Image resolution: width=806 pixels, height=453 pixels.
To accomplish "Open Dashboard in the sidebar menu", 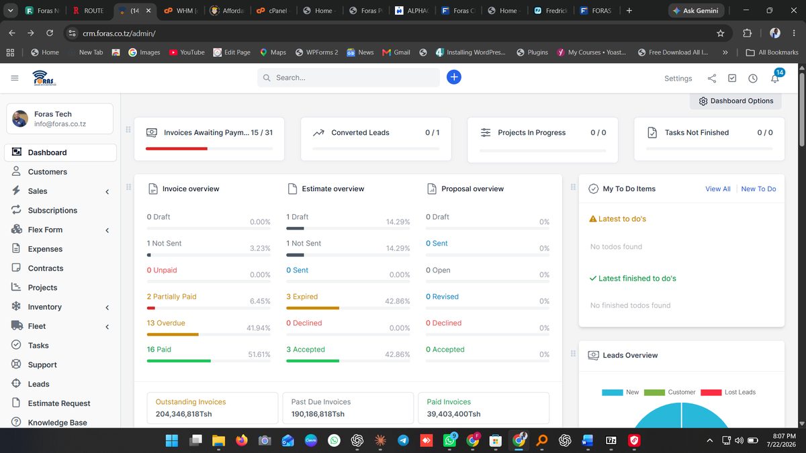I will [60, 152].
